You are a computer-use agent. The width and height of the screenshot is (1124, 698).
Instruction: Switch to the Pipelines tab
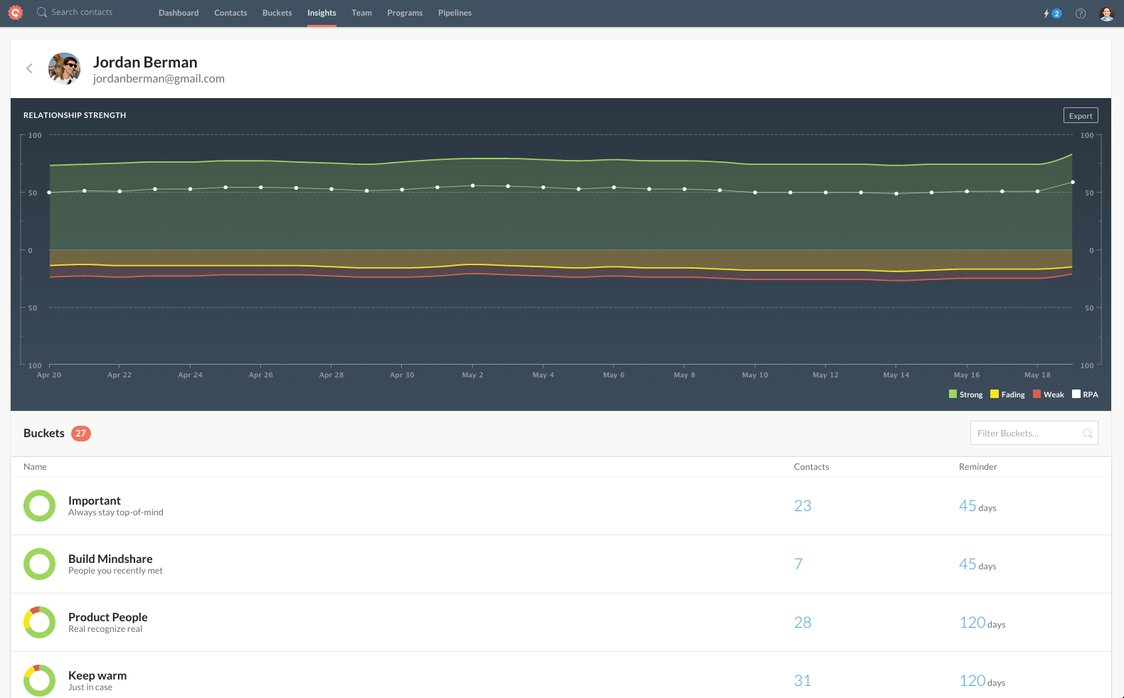coord(455,13)
